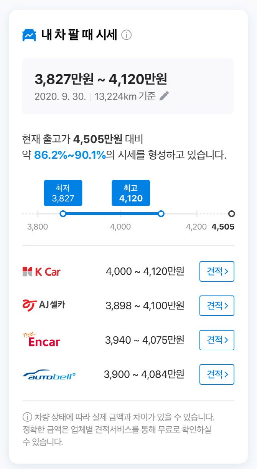This screenshot has width=257, height=469.
Task: Click the 4,505 end marker on the price bar
Action: [231, 214]
